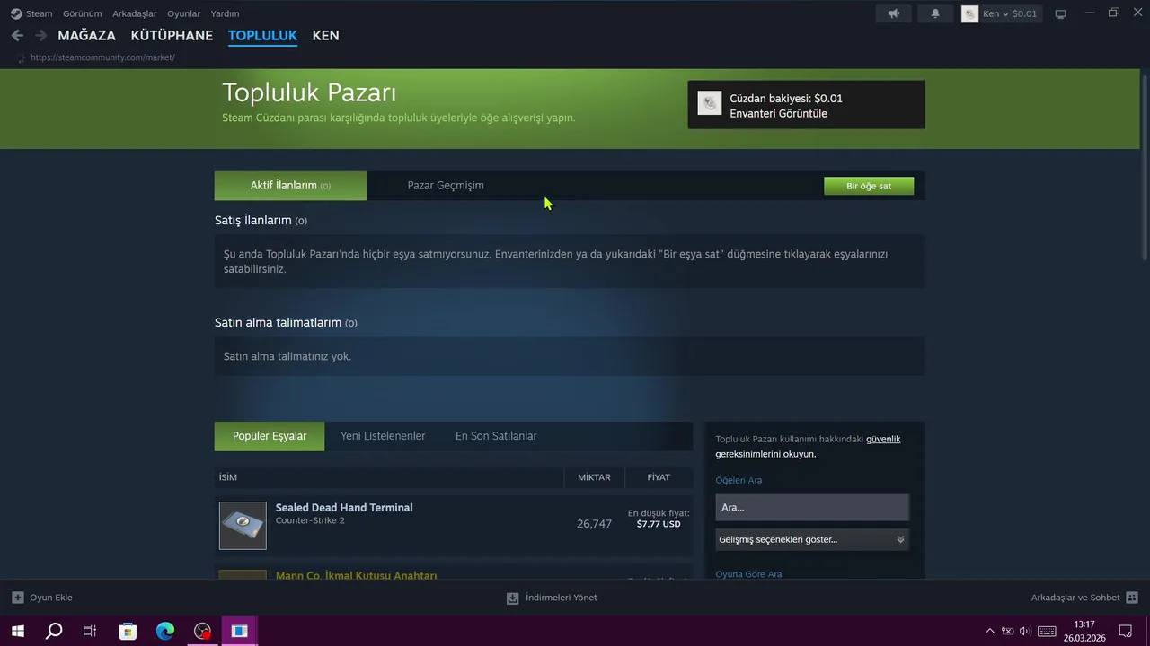Click the Oyun Ekle plus icon

[x=18, y=597]
